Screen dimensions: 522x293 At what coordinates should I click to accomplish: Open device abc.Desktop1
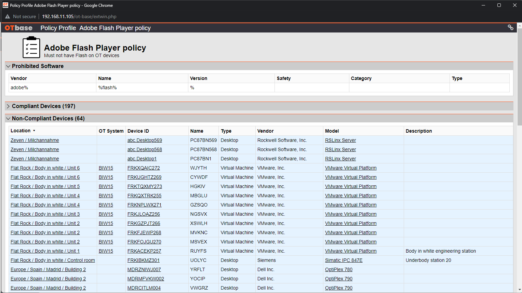[x=142, y=159]
